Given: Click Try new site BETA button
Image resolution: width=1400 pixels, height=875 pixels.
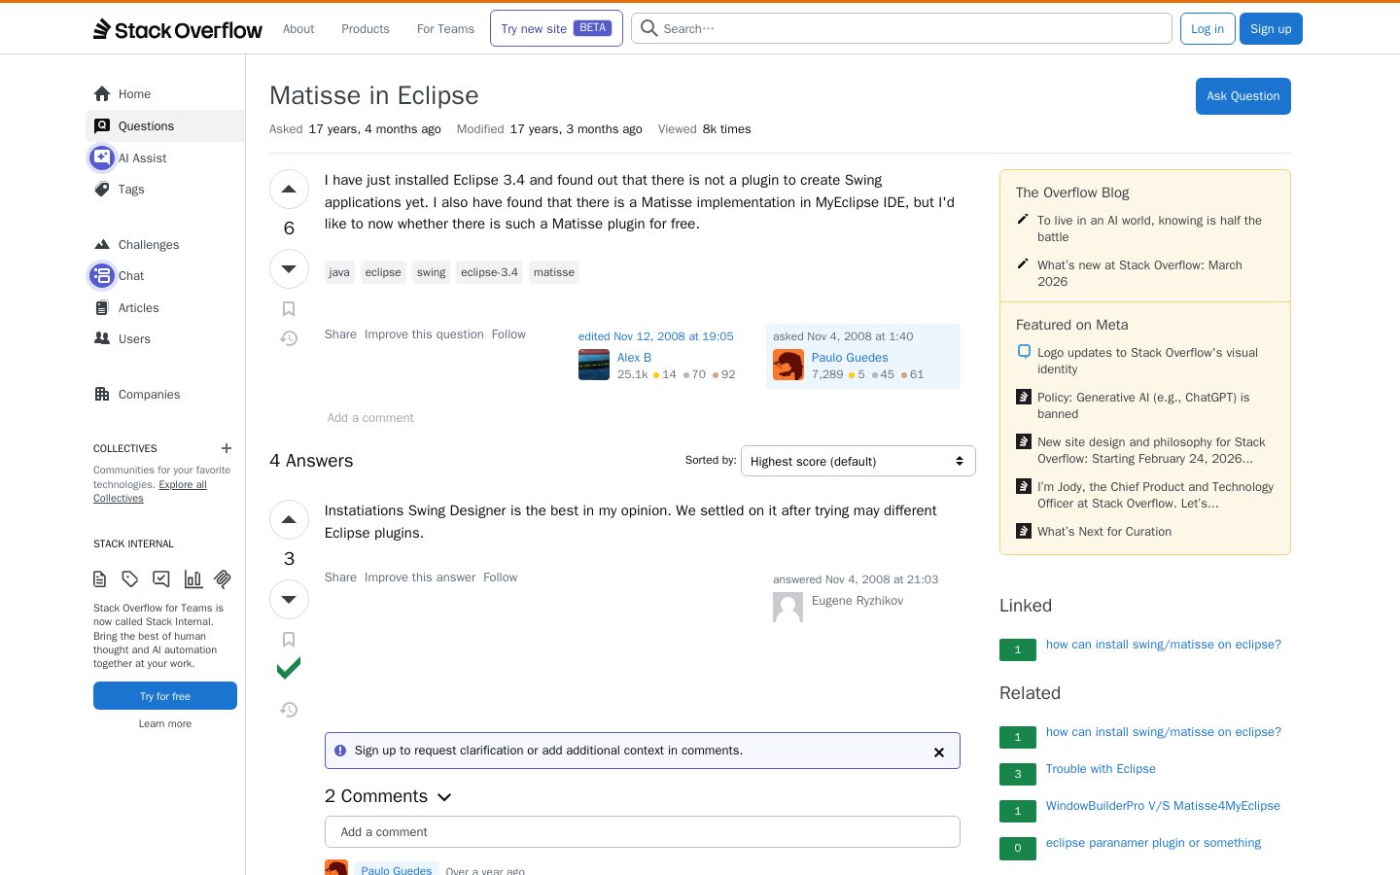Looking at the screenshot, I should pos(556,28).
